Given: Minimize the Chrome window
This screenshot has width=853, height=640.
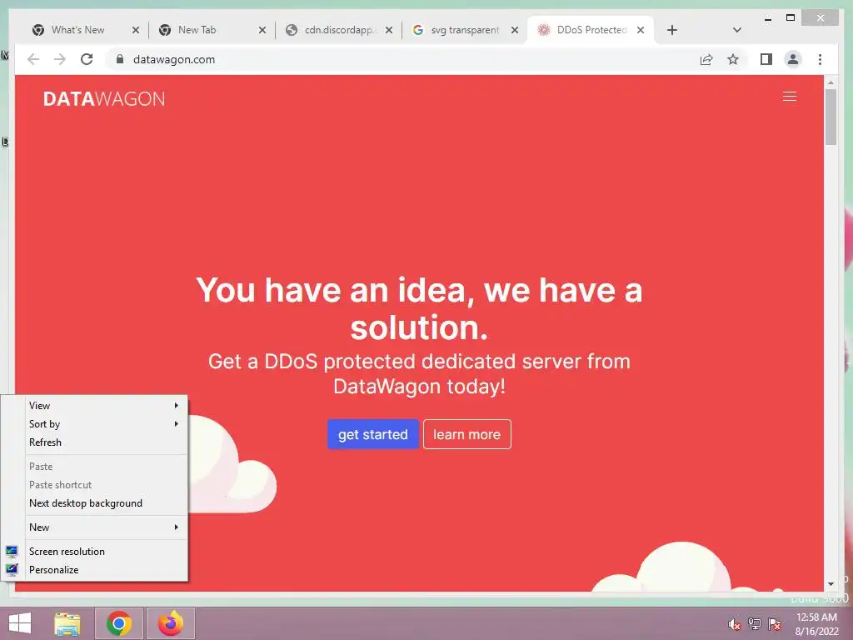Looking at the screenshot, I should click(767, 18).
